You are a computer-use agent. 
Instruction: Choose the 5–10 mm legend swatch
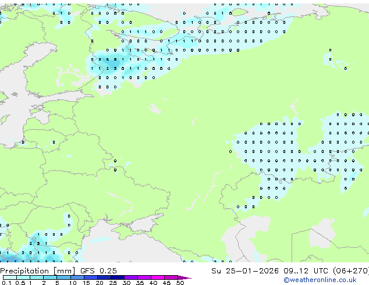pos(63,277)
